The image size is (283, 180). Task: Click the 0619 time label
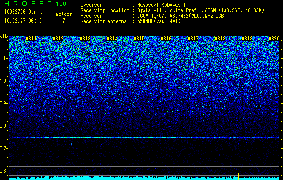point(247,39)
